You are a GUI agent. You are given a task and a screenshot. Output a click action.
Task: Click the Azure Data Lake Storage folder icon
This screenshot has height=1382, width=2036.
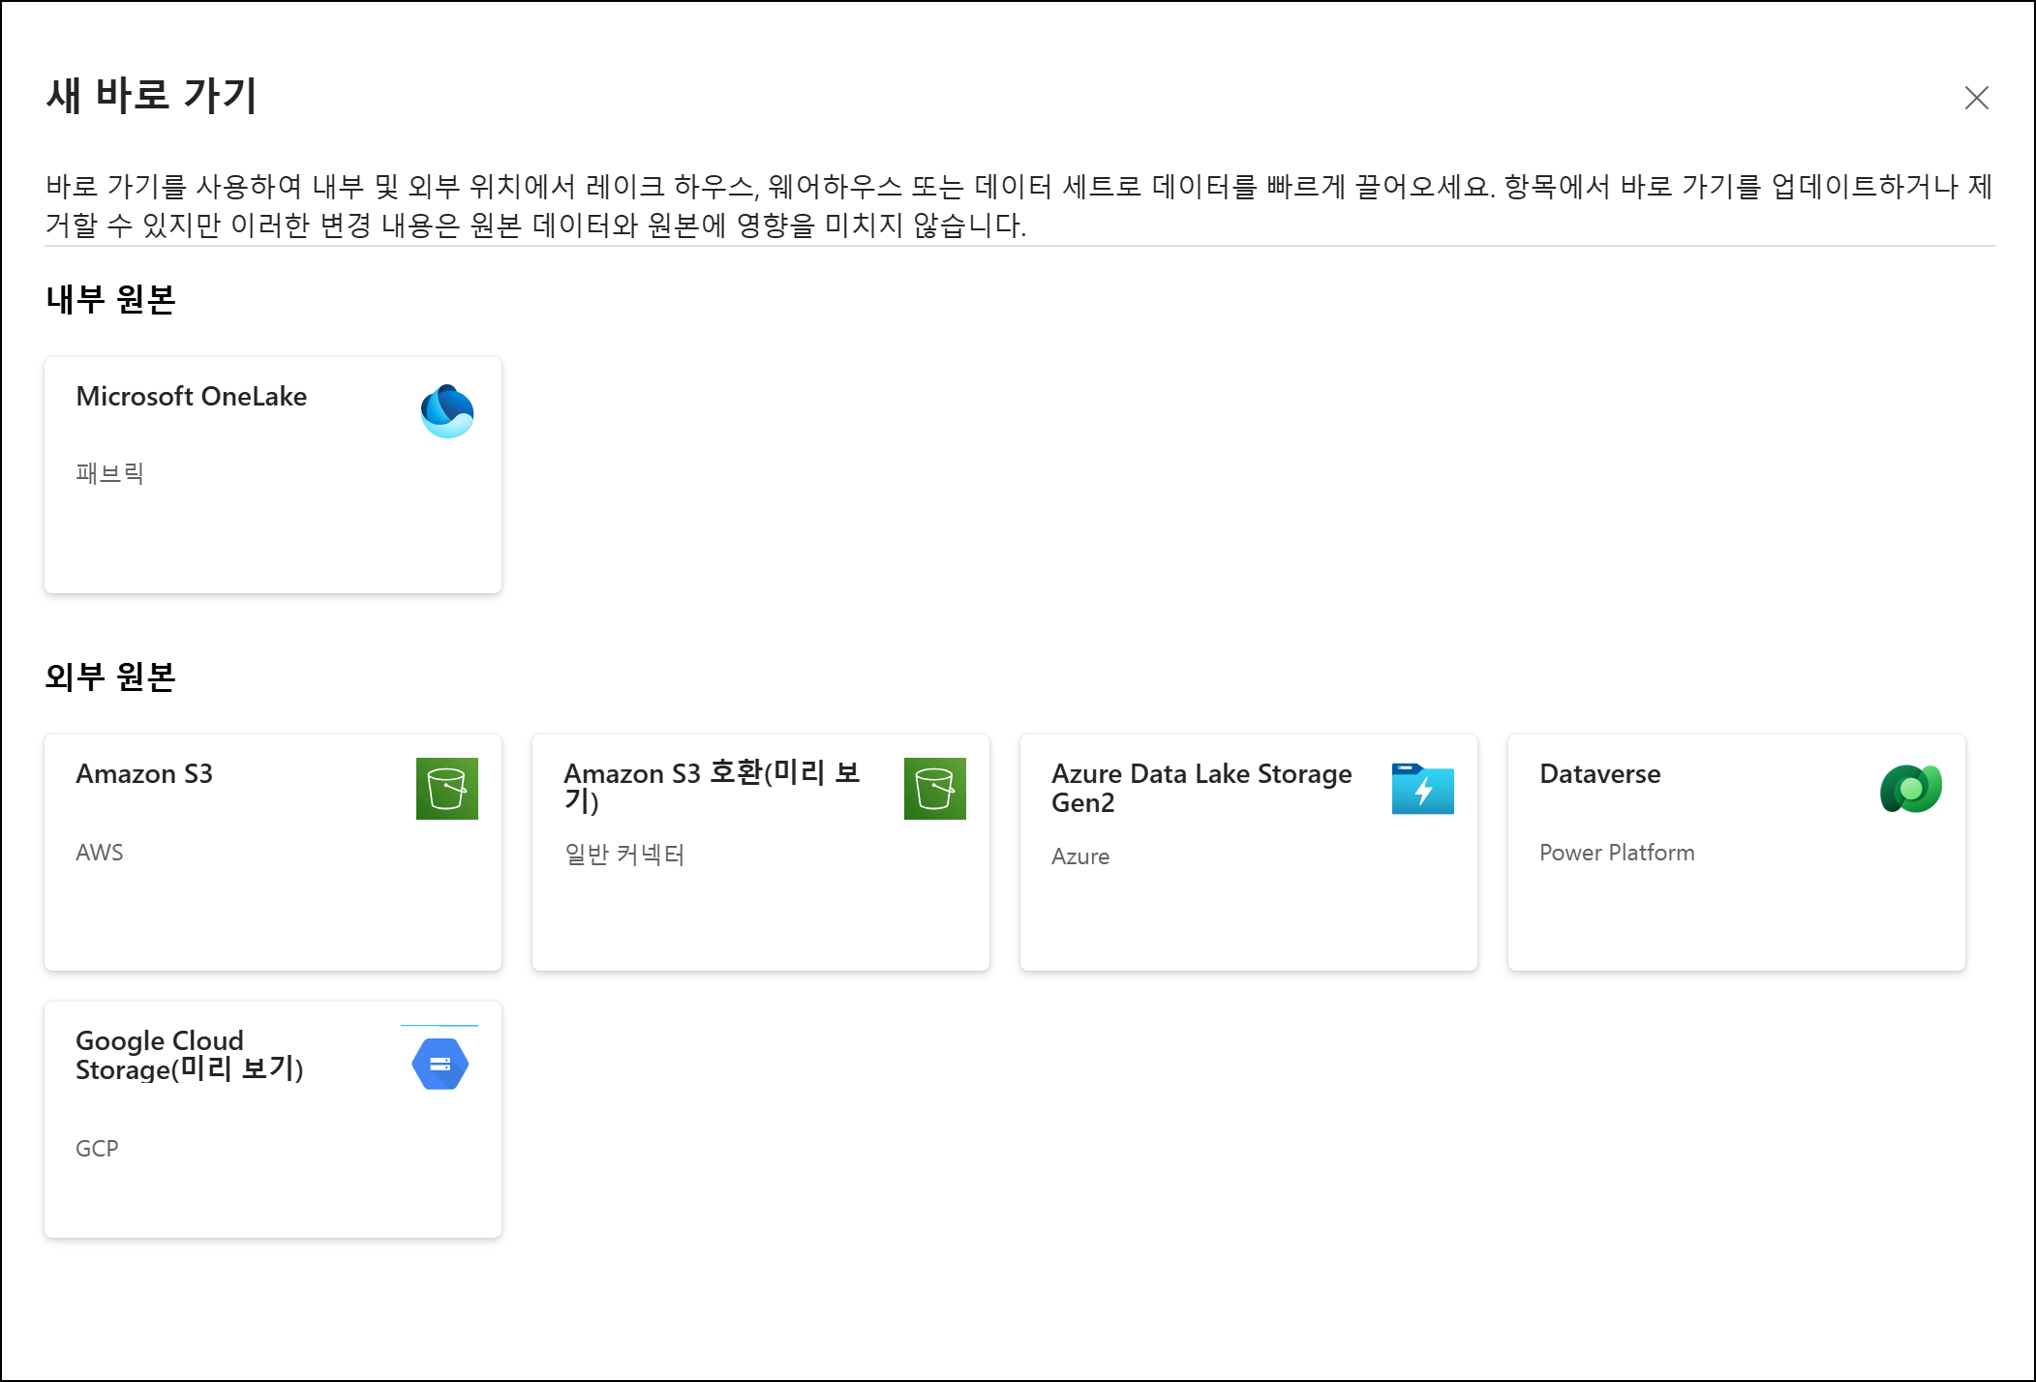[1422, 789]
